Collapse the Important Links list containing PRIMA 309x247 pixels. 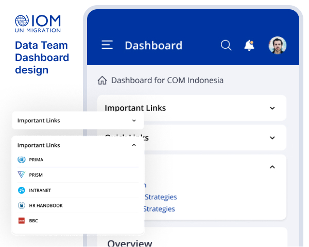[134, 145]
